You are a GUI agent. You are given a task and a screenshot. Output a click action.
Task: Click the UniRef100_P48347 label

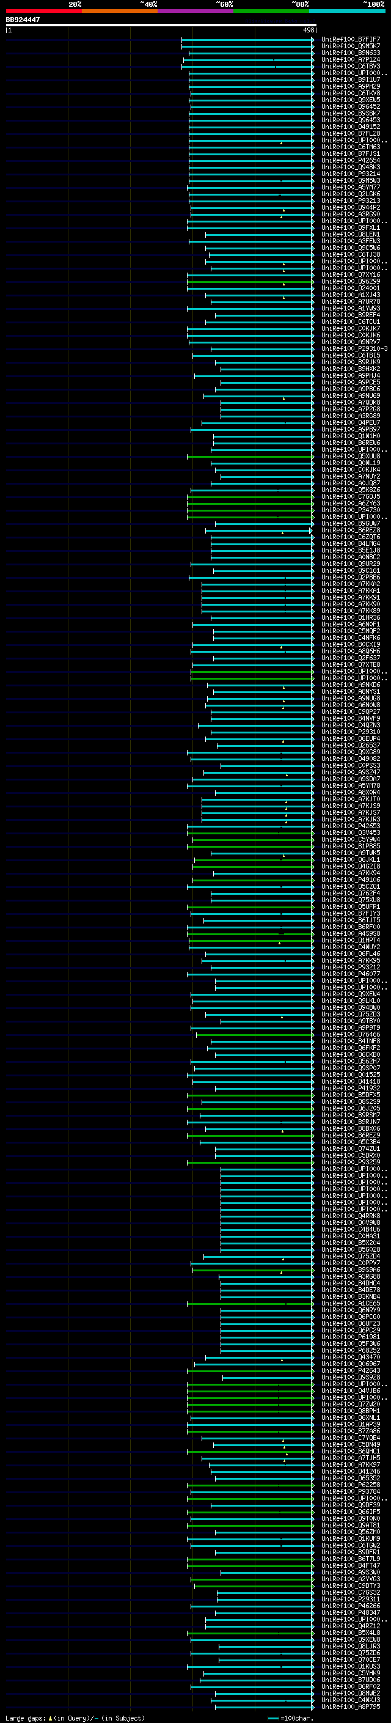pyautogui.click(x=351, y=1612)
